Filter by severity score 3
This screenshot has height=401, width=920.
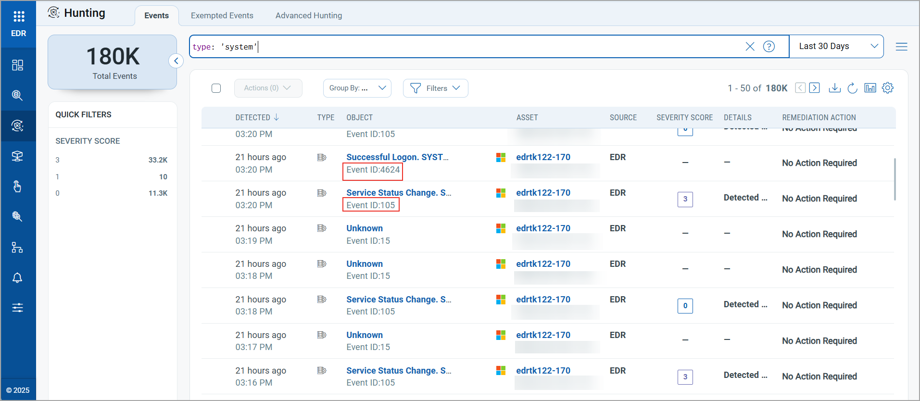pos(58,160)
